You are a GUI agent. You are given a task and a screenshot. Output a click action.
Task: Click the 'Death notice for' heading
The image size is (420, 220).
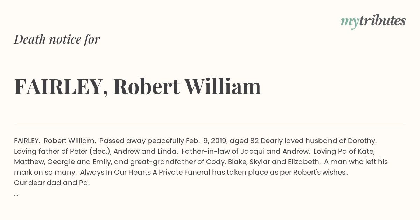coord(57,39)
